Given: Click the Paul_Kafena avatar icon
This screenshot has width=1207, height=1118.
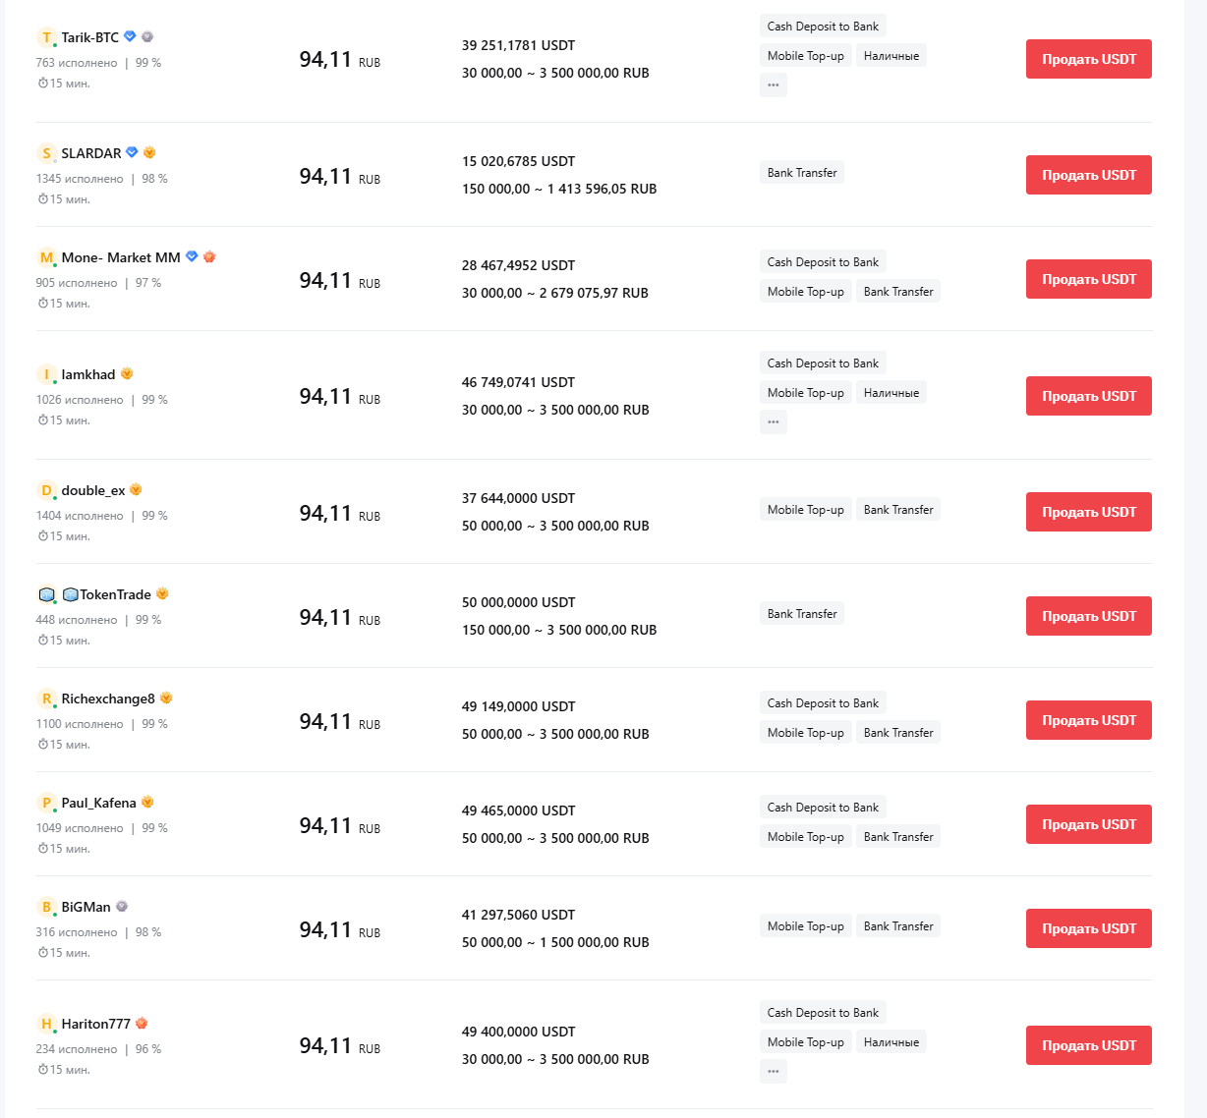Looking at the screenshot, I should click(x=46, y=803).
